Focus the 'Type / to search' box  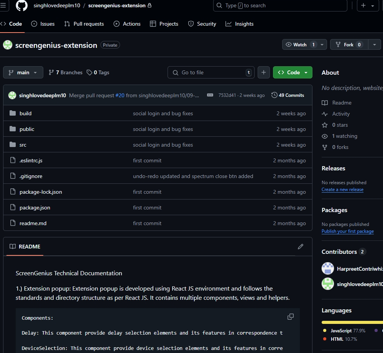coord(280,5)
